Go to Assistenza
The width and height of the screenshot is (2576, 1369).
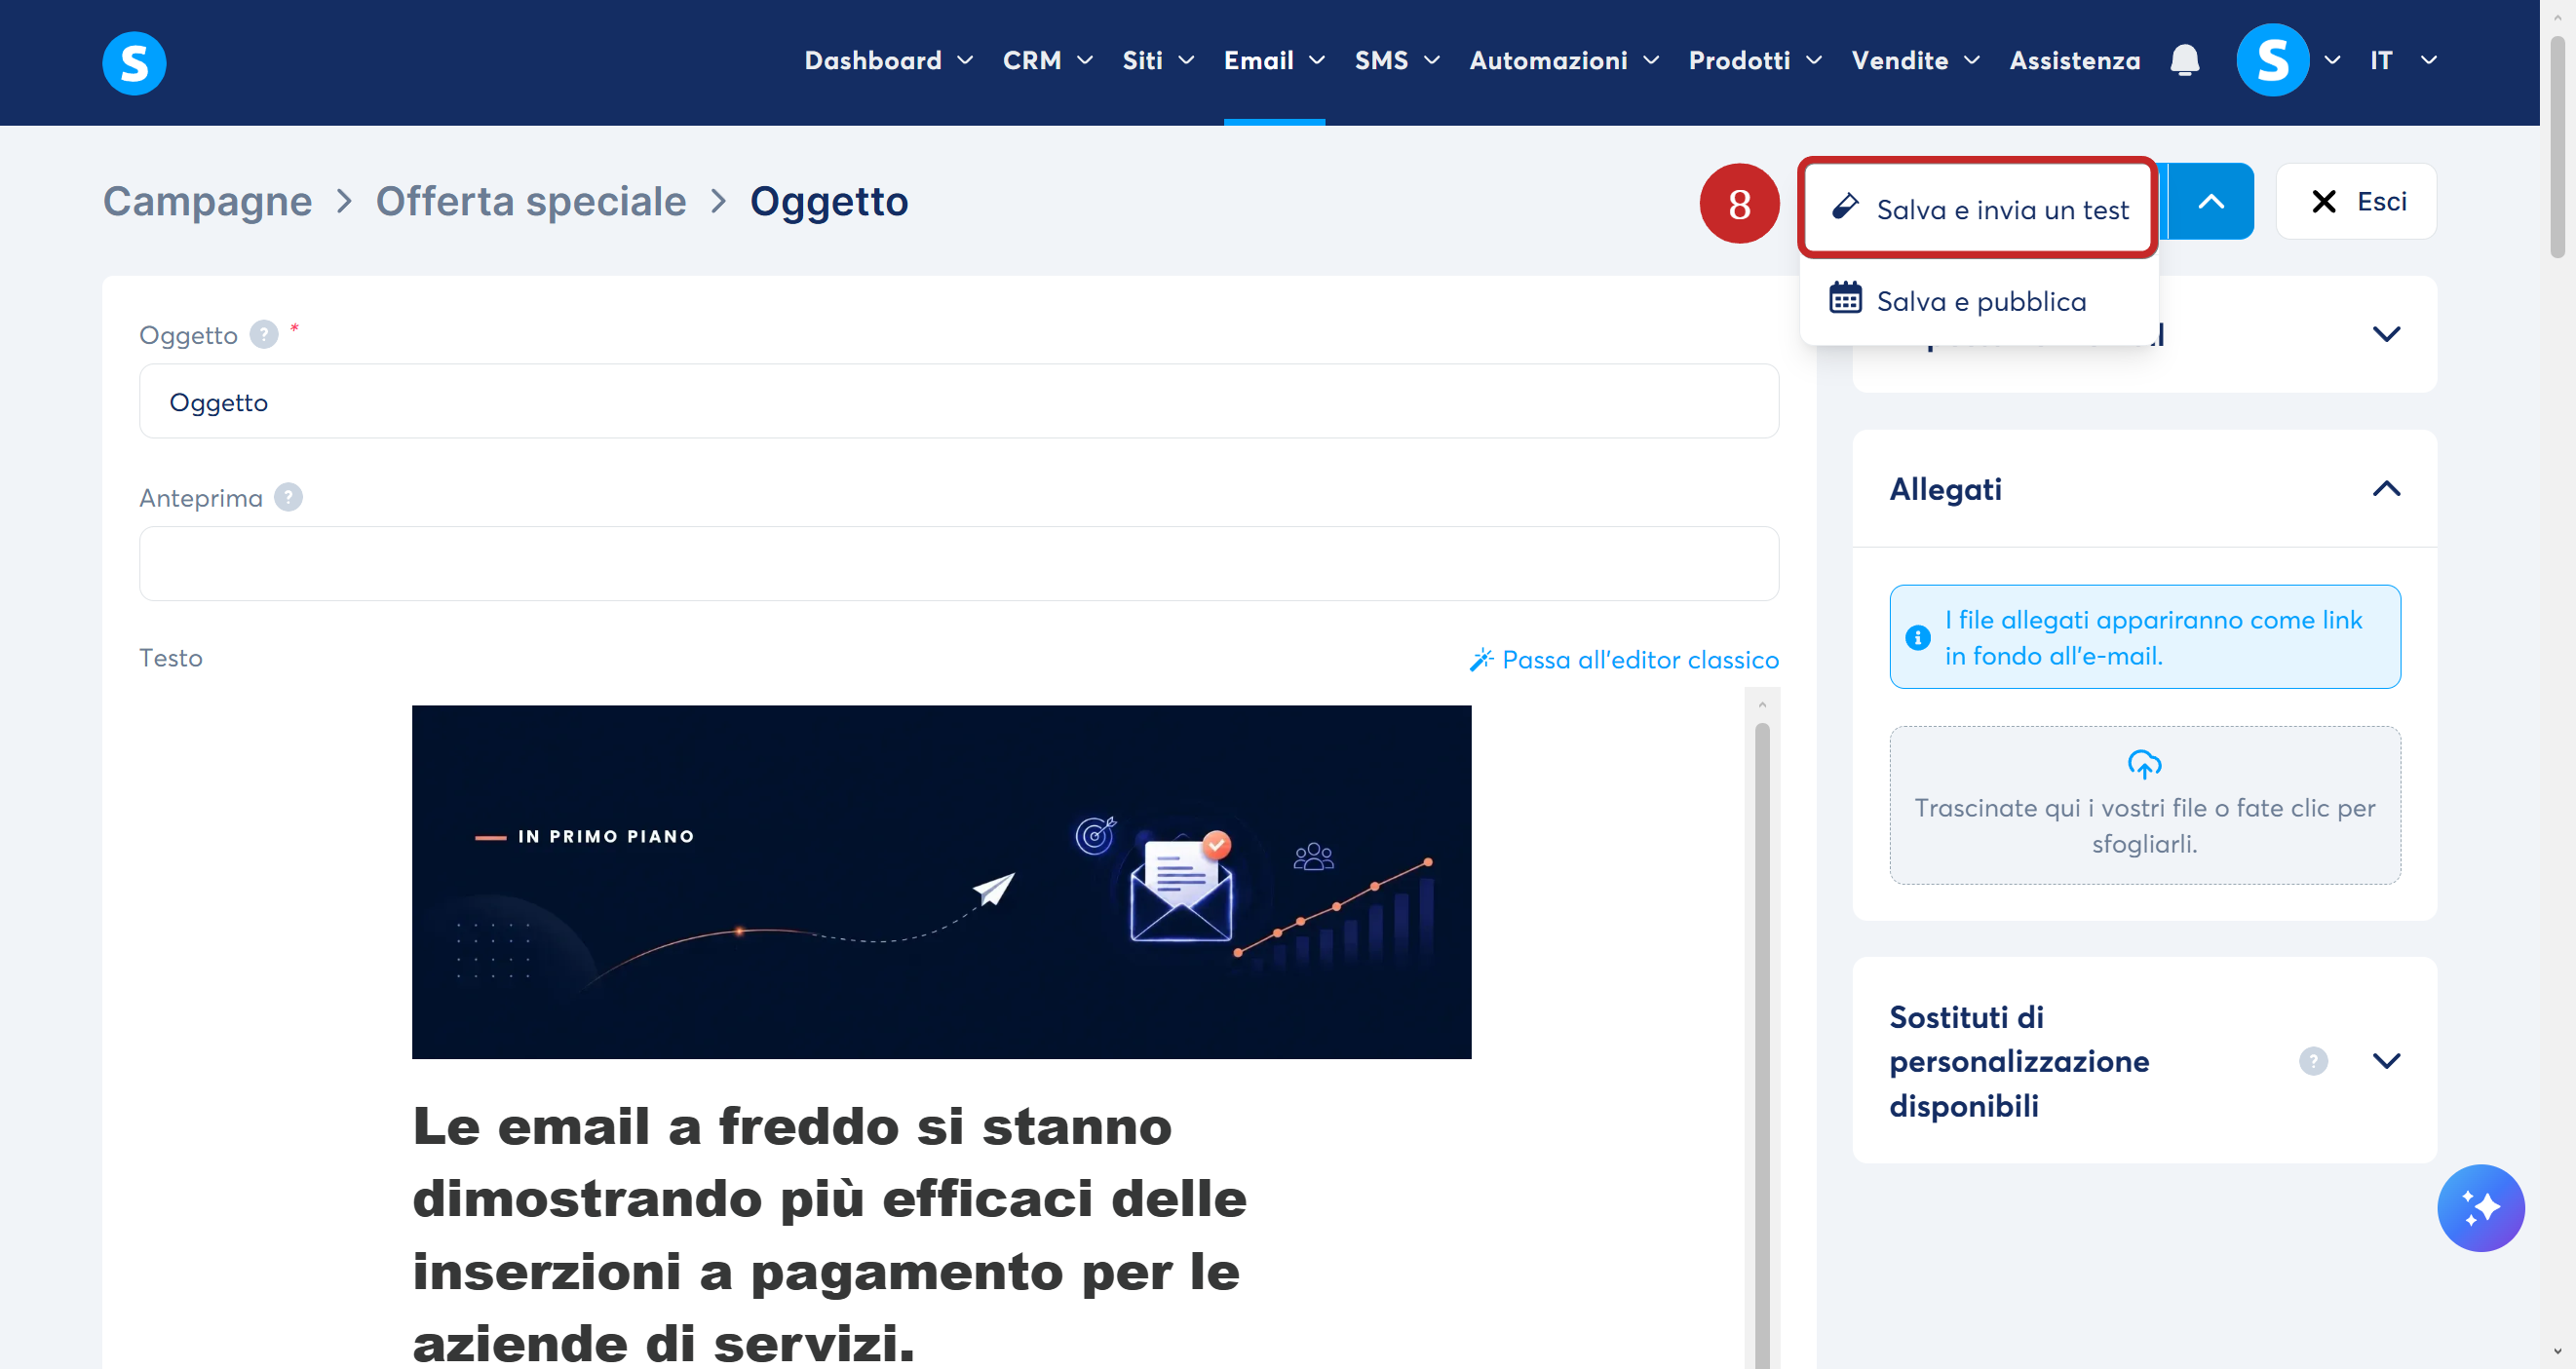[x=2075, y=61]
